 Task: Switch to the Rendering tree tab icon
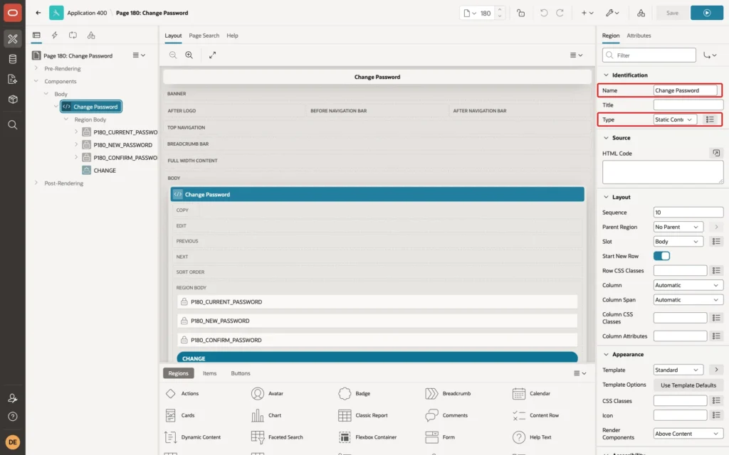tap(36, 36)
